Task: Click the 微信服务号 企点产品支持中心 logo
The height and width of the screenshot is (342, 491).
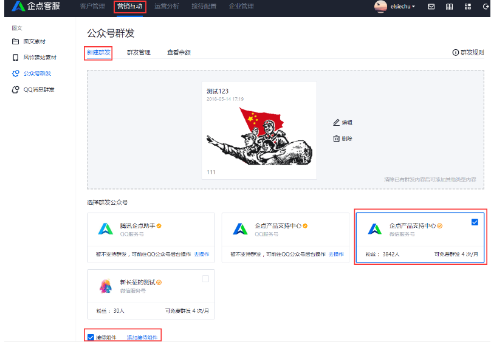Action: coord(375,229)
